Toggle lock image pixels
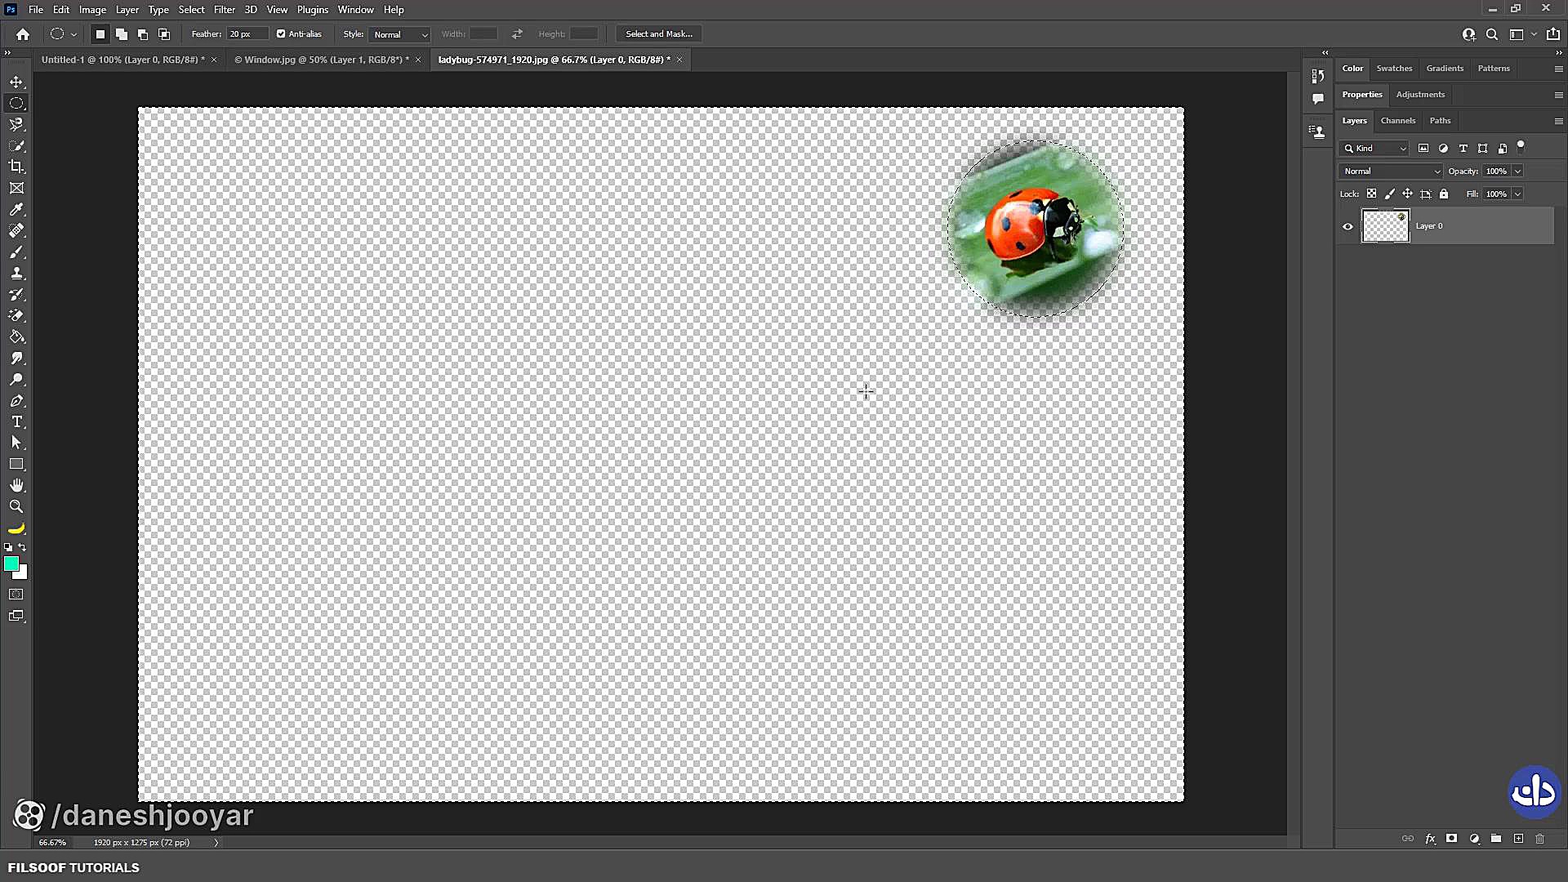Viewport: 1568px width, 882px height. [x=1390, y=194]
